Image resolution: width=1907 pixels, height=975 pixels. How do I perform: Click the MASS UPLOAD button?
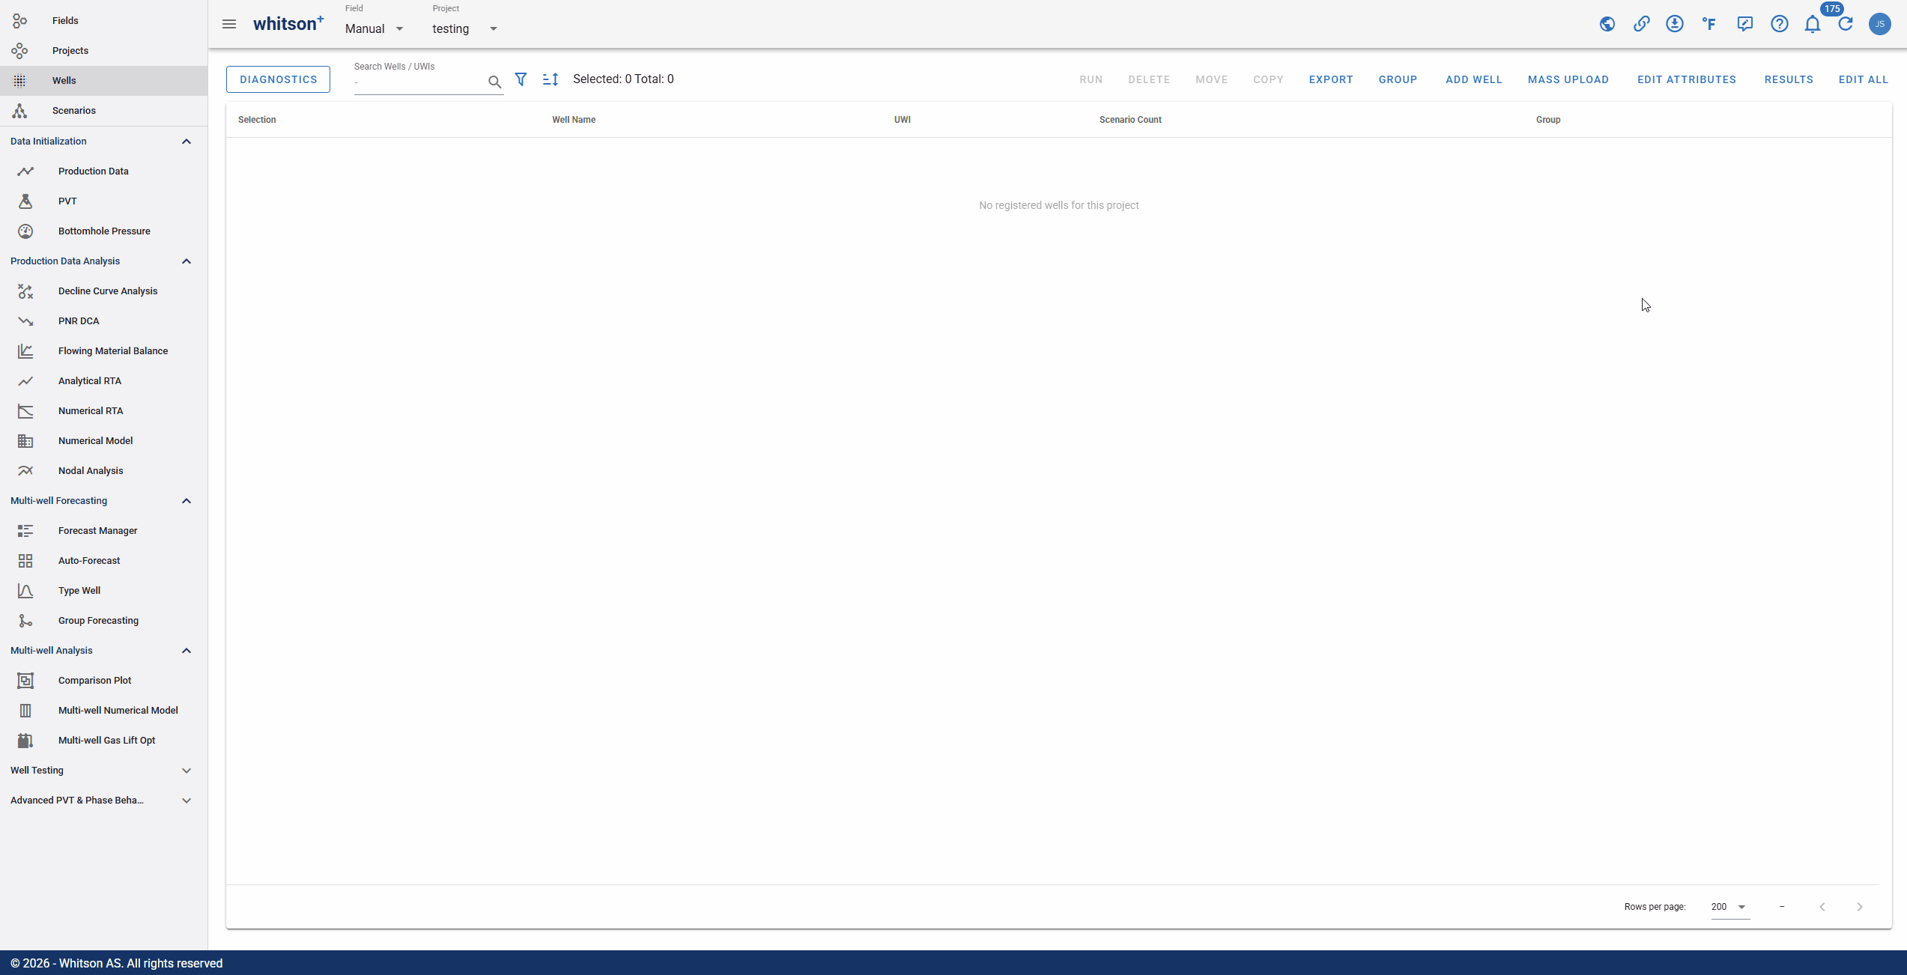coord(1568,79)
